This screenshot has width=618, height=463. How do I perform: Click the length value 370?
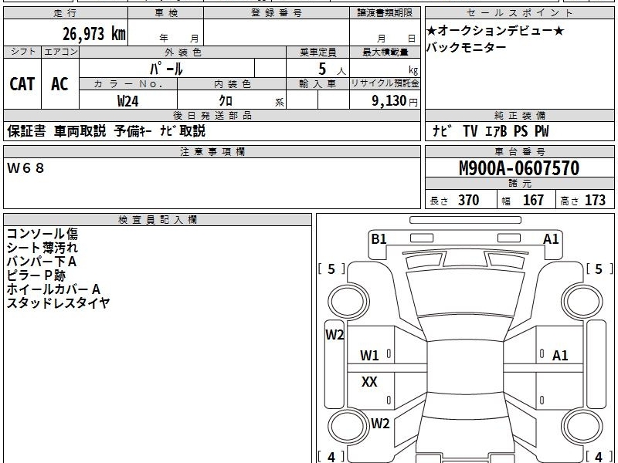pyautogui.click(x=469, y=200)
